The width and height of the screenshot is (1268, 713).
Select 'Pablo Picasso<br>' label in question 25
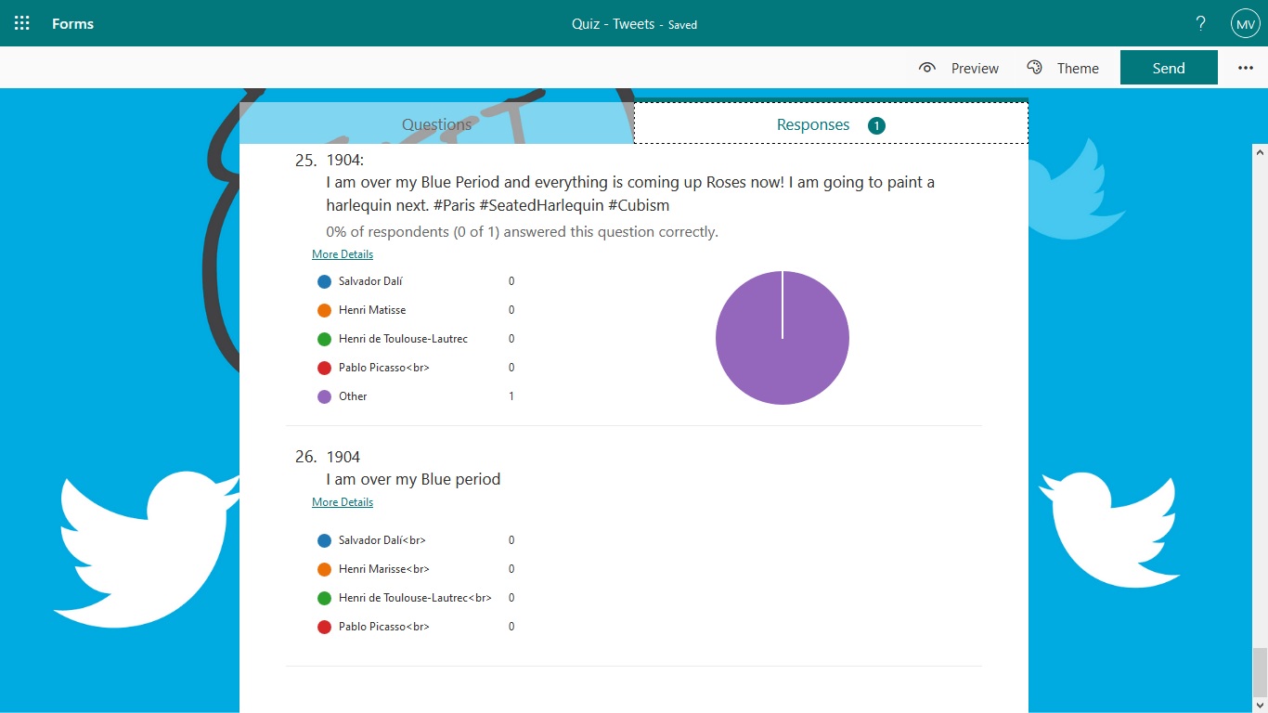pyautogui.click(x=384, y=368)
